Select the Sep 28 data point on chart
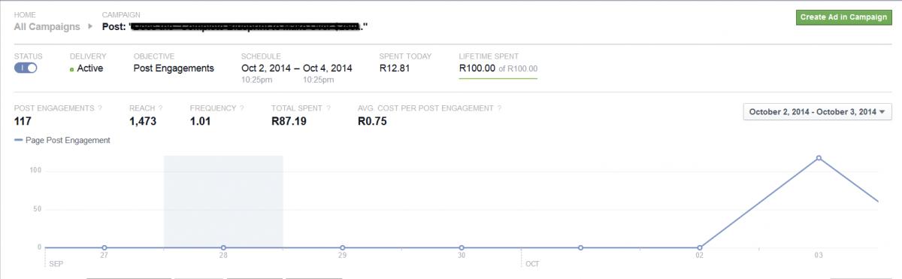 [x=223, y=247]
